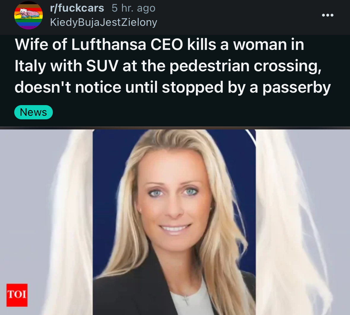350x315 pixels.
Task: Open the post's portrait image
Action: pos(175,222)
